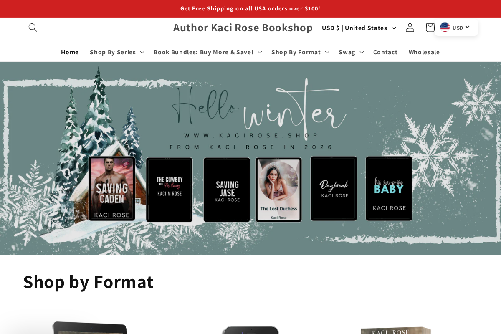Open the Book Bundles: Buy More & Save! dropdown
The height and width of the screenshot is (334, 501).
207,52
